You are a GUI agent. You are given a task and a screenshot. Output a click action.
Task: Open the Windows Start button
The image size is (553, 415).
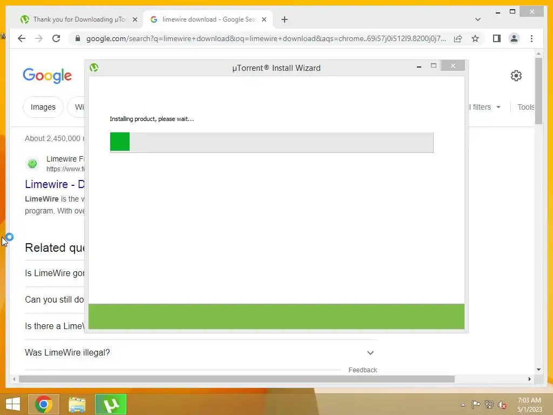tap(13, 404)
